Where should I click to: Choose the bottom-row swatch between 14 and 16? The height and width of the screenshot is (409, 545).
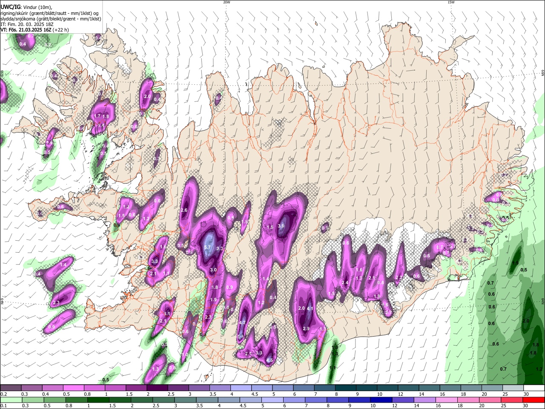[425, 400]
